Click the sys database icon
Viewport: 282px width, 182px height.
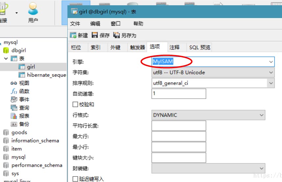pyautogui.click(x=6, y=173)
